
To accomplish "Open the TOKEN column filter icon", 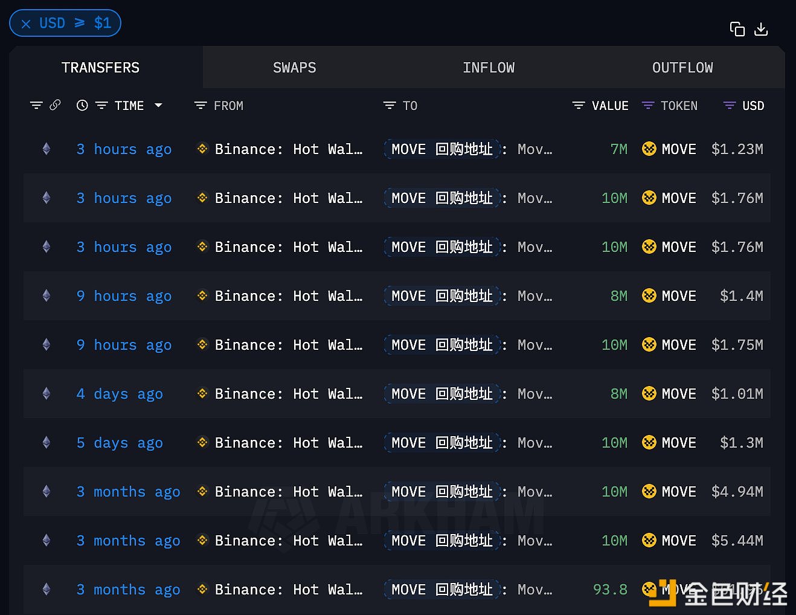I will pos(647,105).
